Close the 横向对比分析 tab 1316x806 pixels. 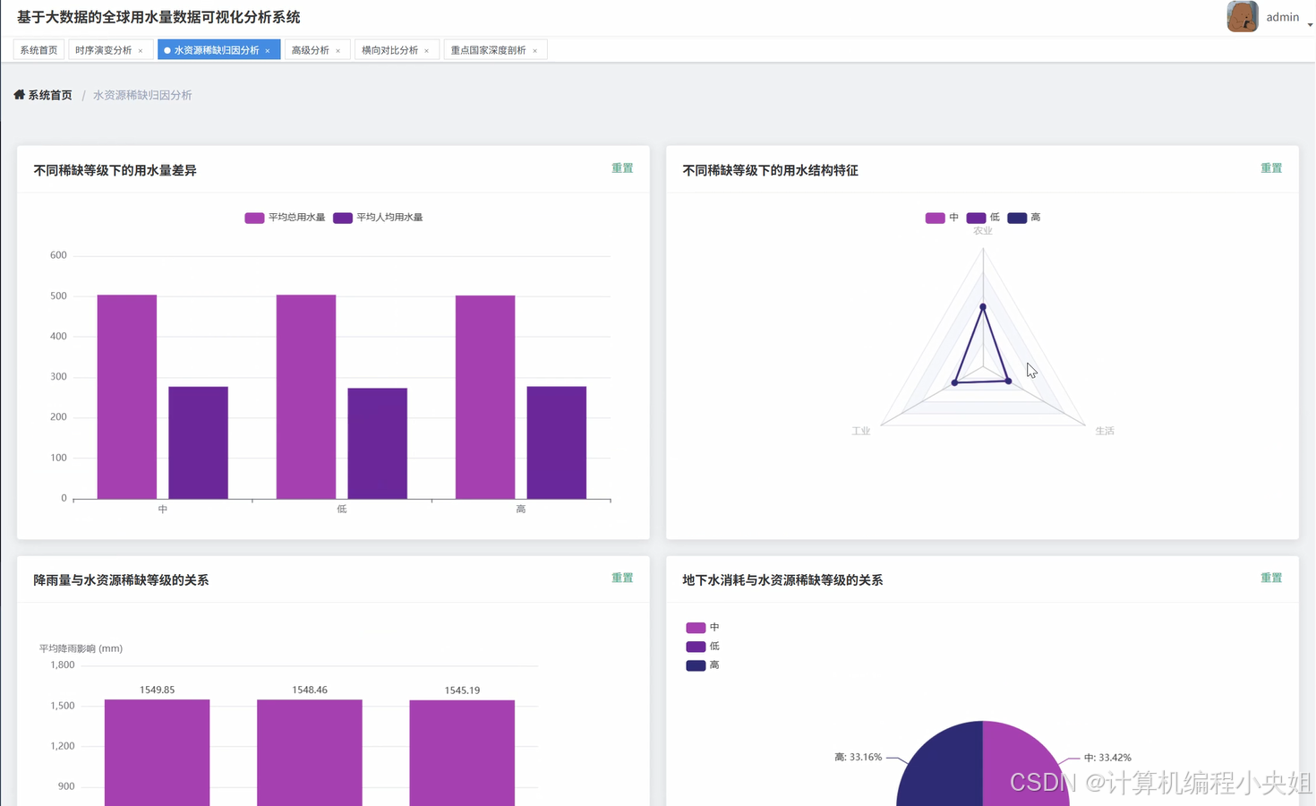pos(427,51)
